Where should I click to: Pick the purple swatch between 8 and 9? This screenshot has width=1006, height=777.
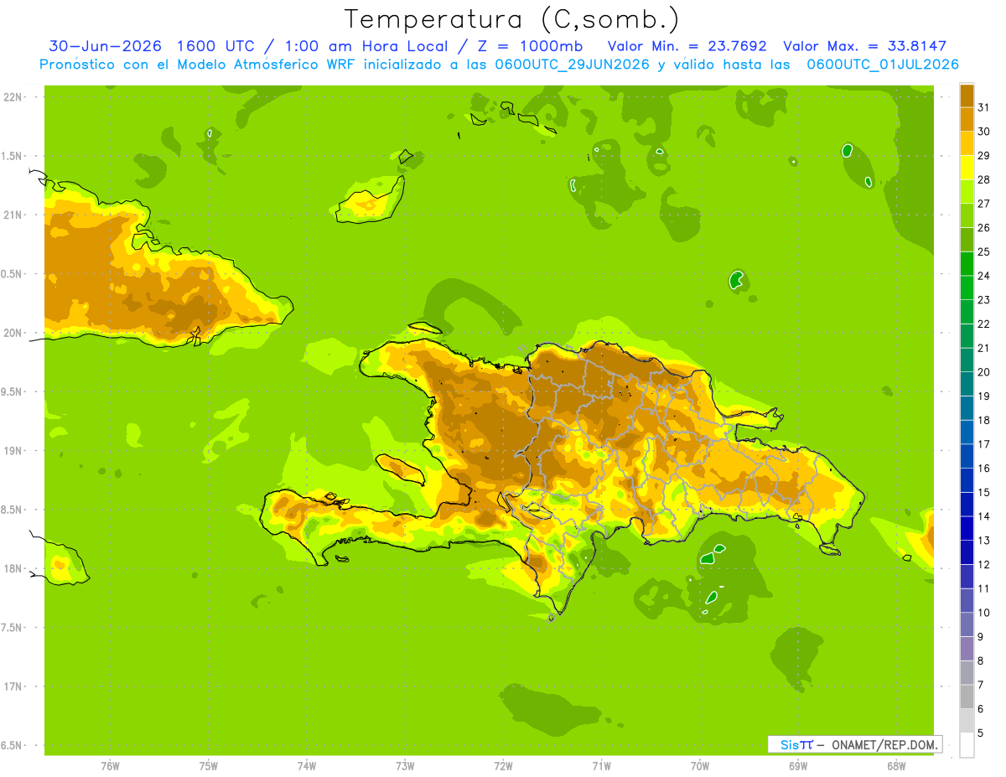pos(967,649)
